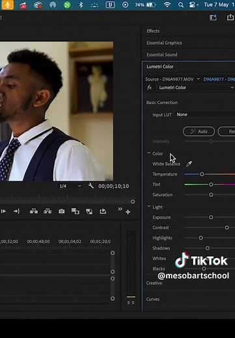The height and width of the screenshot is (338, 235).
Task: Click the orange microphone menu bar icon
Action: point(8,5)
